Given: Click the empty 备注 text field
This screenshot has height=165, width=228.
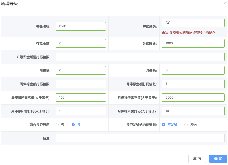Looking at the screenshot, I should click(x=140, y=138).
